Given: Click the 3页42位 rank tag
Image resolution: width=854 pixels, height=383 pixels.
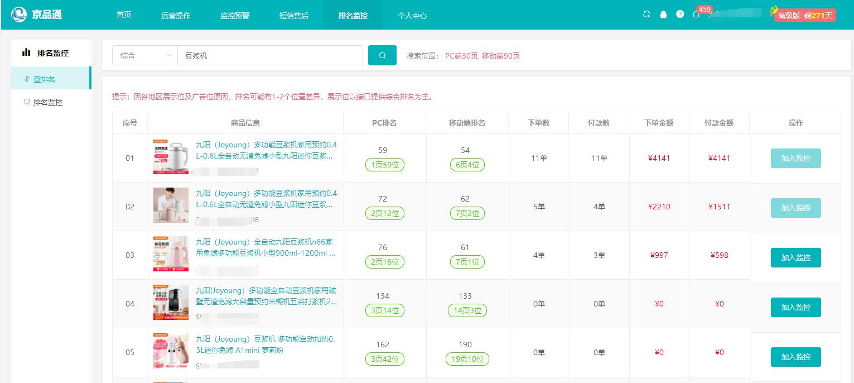Looking at the screenshot, I should coord(385,359).
